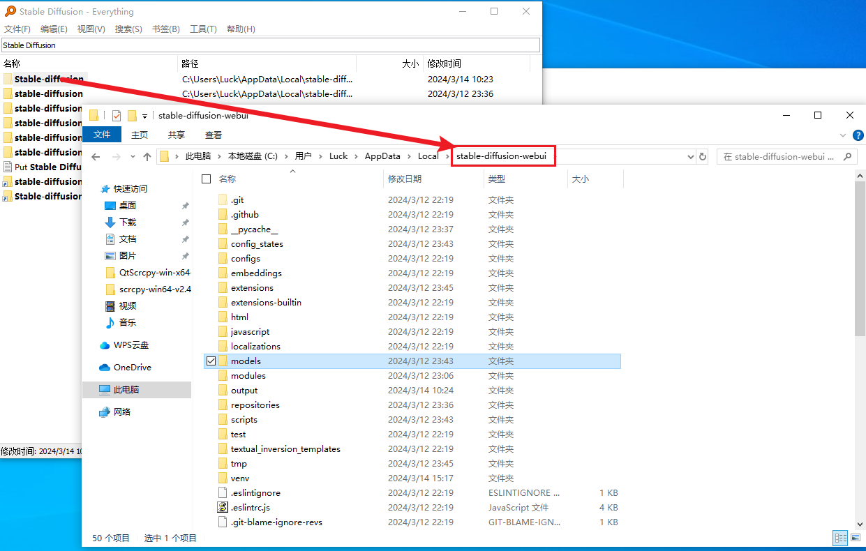Click the AppData breadcrumb in address bar
This screenshot has width=866, height=551.
click(382, 156)
